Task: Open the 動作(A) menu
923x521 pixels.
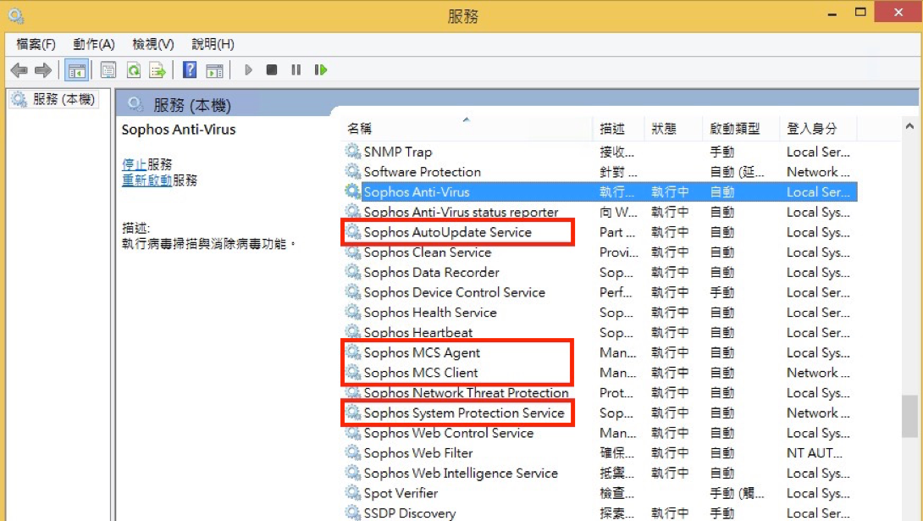Action: point(94,44)
